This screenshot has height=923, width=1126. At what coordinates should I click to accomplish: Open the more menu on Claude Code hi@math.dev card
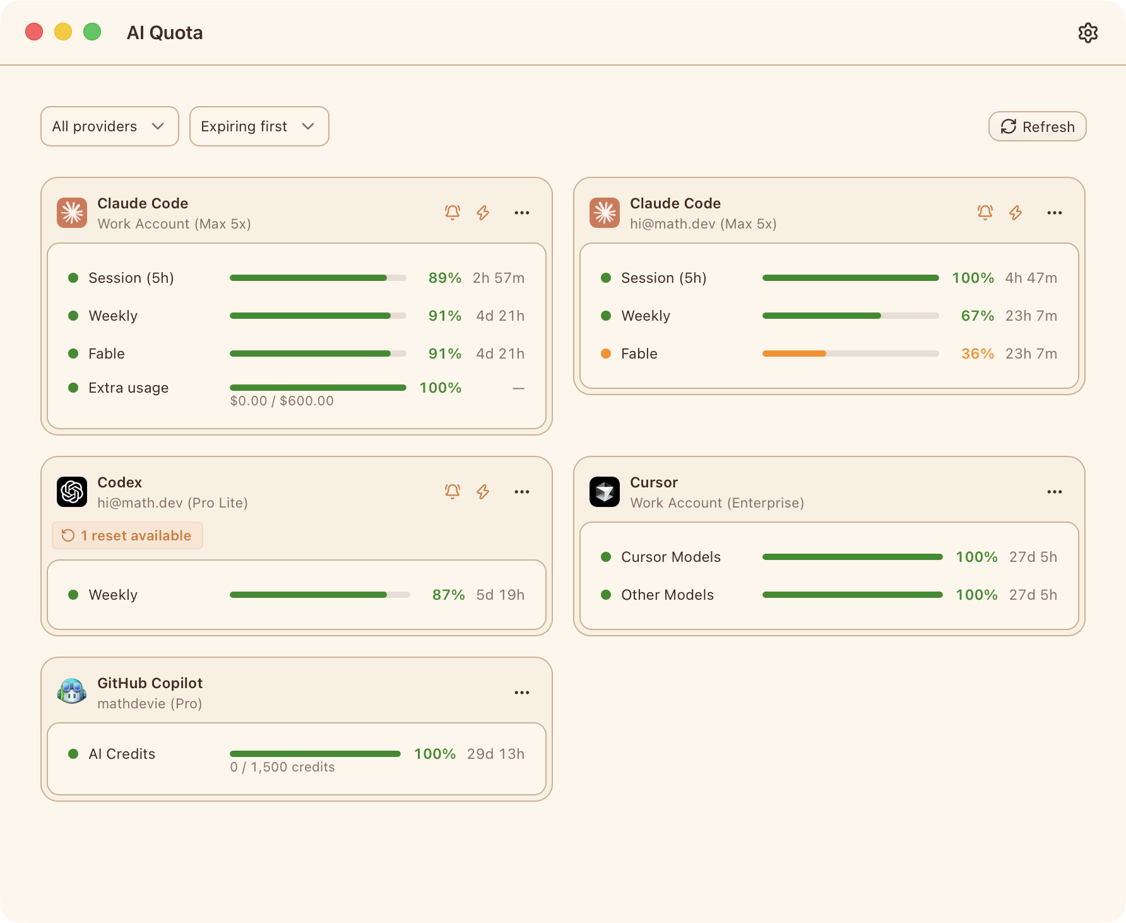click(1055, 213)
